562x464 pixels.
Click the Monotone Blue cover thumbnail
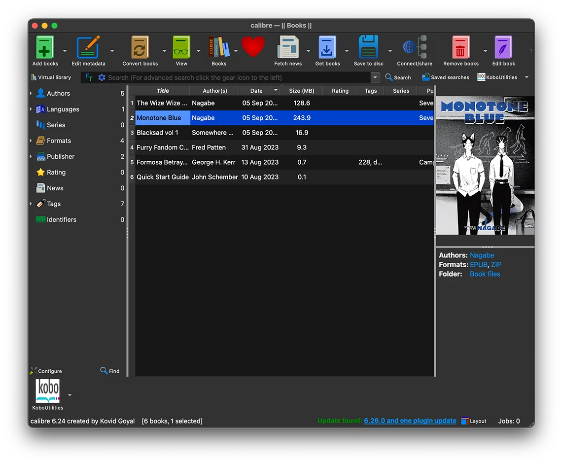(485, 165)
